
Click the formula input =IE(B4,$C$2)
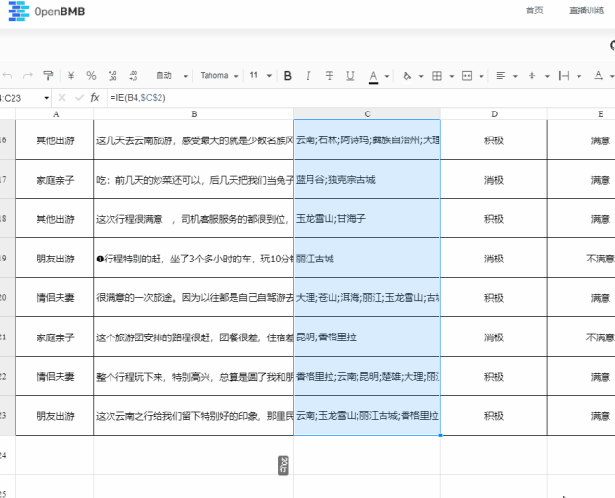(361, 98)
